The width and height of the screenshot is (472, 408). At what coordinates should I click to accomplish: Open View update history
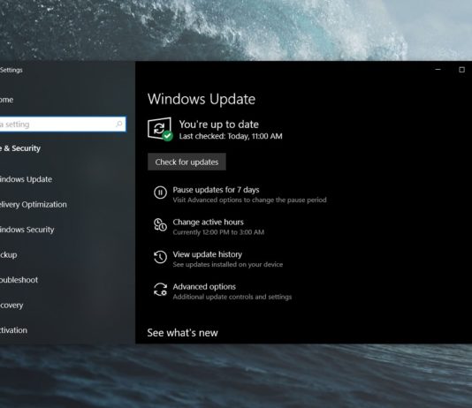(x=207, y=254)
